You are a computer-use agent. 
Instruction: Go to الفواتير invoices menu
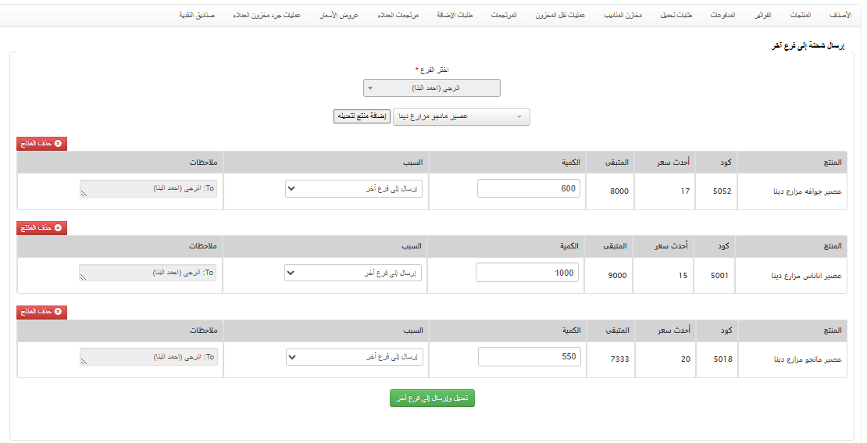click(762, 15)
